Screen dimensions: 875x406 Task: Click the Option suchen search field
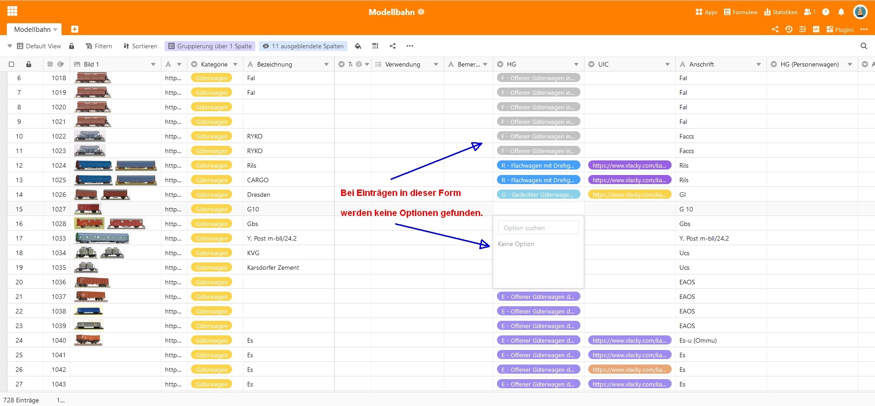click(538, 228)
